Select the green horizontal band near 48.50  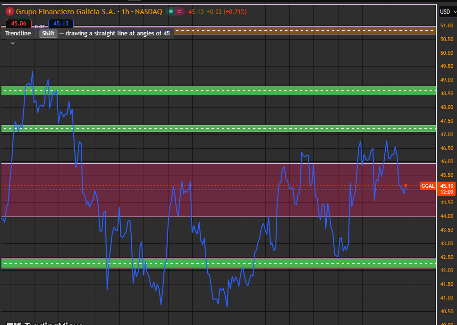pos(219,91)
